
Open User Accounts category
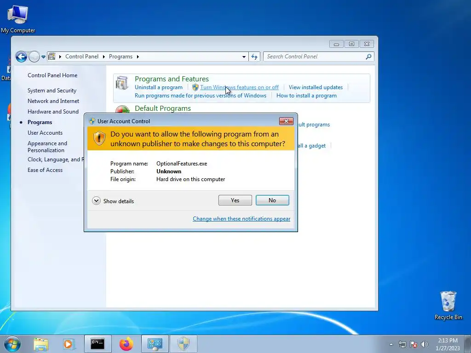coord(45,133)
